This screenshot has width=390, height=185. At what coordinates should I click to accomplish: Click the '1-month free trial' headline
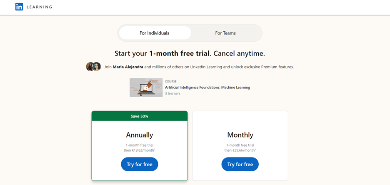[179, 53]
